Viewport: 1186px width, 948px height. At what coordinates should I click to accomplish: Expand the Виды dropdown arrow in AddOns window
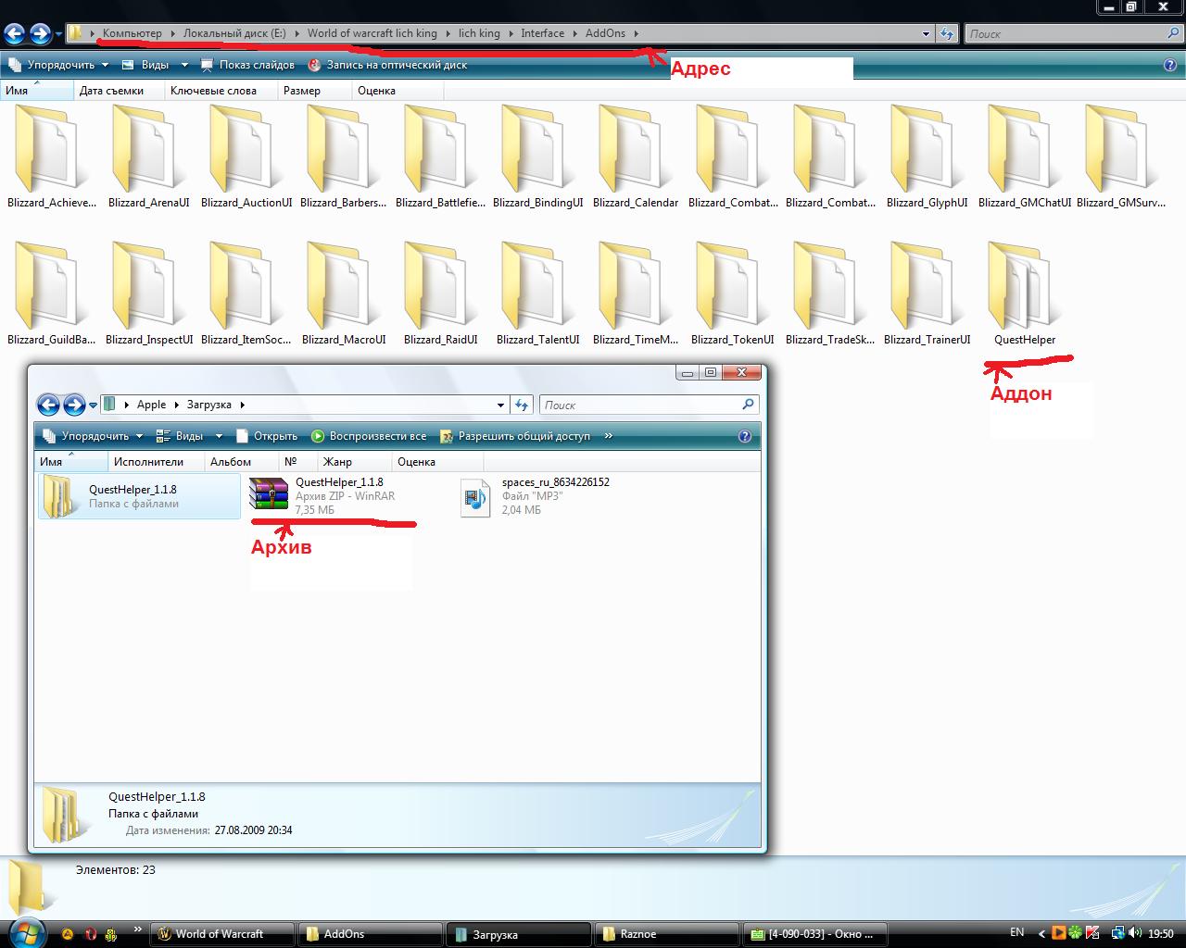click(184, 65)
